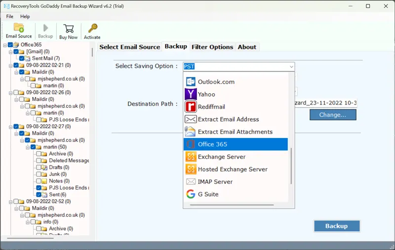Uncheck the Sent Mail (7) checkbox
The width and height of the screenshot is (395, 250).
[x=22, y=59]
